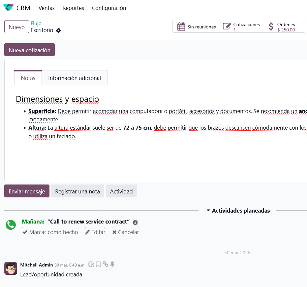307x287 pixels.
Task: Click the Flujo breadcrumb link
Action: coord(36,23)
